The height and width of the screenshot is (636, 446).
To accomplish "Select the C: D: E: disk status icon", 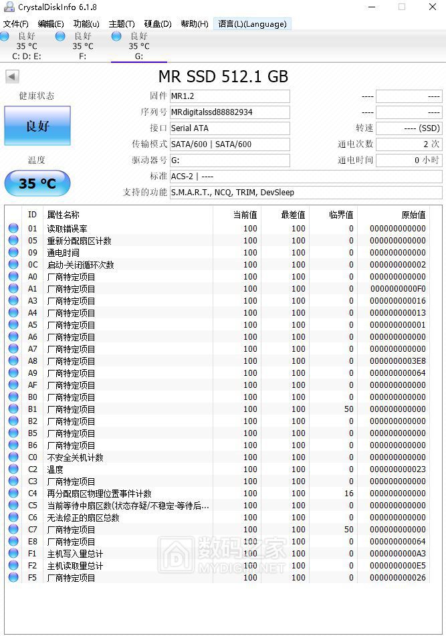I will (5, 36).
